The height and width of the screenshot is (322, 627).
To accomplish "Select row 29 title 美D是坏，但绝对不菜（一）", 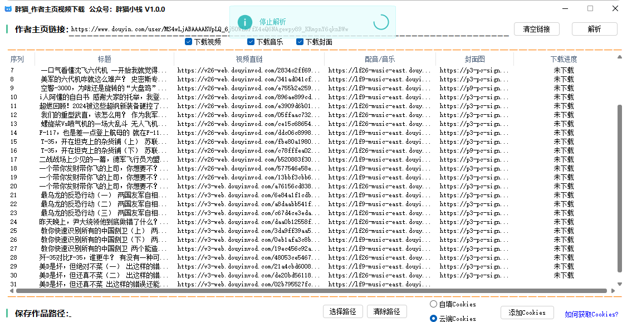I will click(x=104, y=266).
